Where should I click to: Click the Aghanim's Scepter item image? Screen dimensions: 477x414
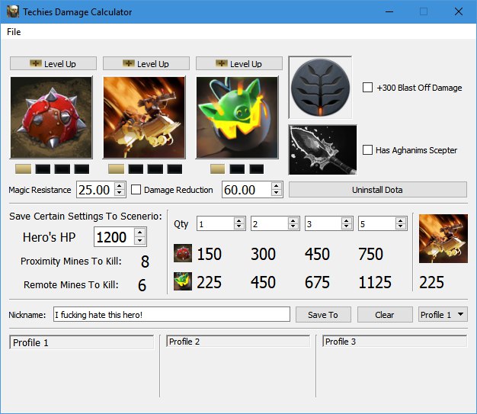pyautogui.click(x=323, y=151)
